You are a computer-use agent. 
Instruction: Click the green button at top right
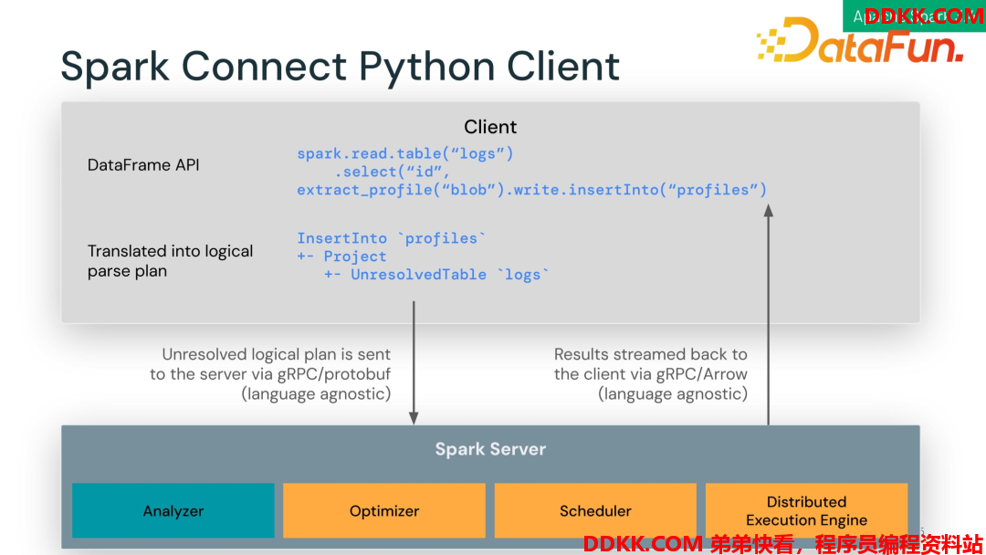[x=914, y=16]
